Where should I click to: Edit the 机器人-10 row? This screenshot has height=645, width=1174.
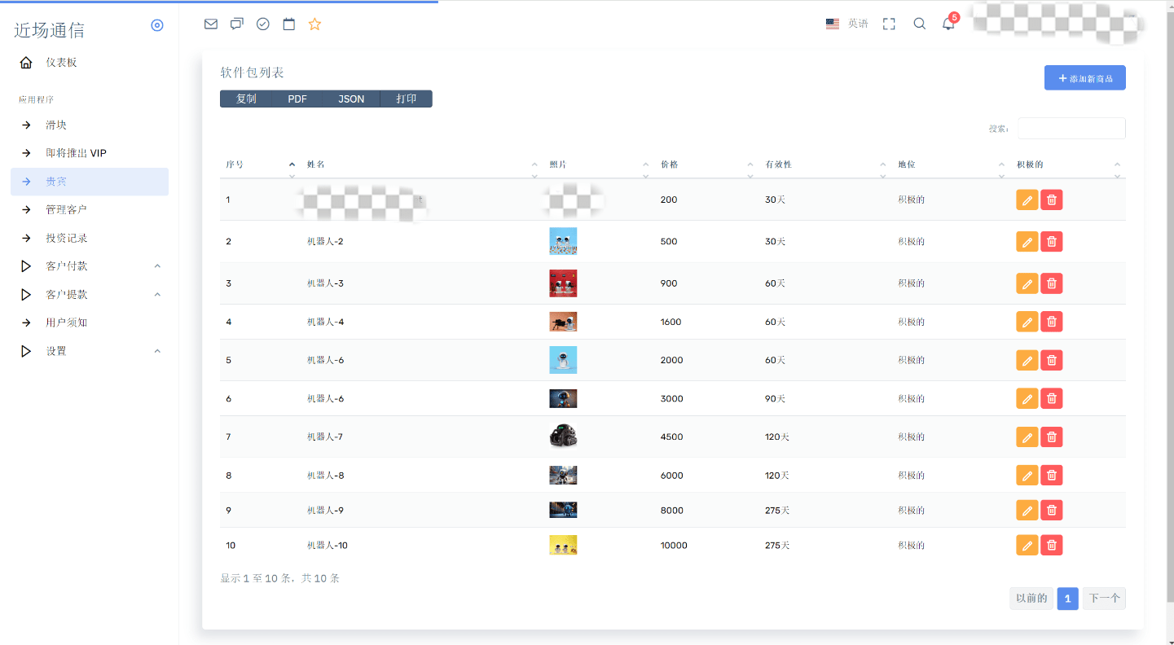click(x=1027, y=546)
